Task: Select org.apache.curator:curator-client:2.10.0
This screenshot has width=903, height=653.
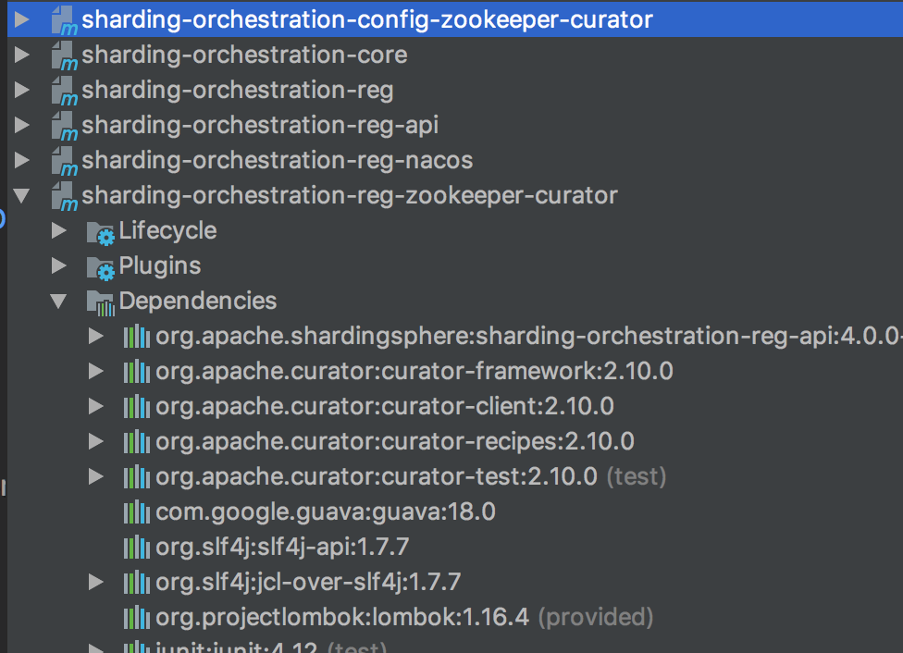Action: 385,407
